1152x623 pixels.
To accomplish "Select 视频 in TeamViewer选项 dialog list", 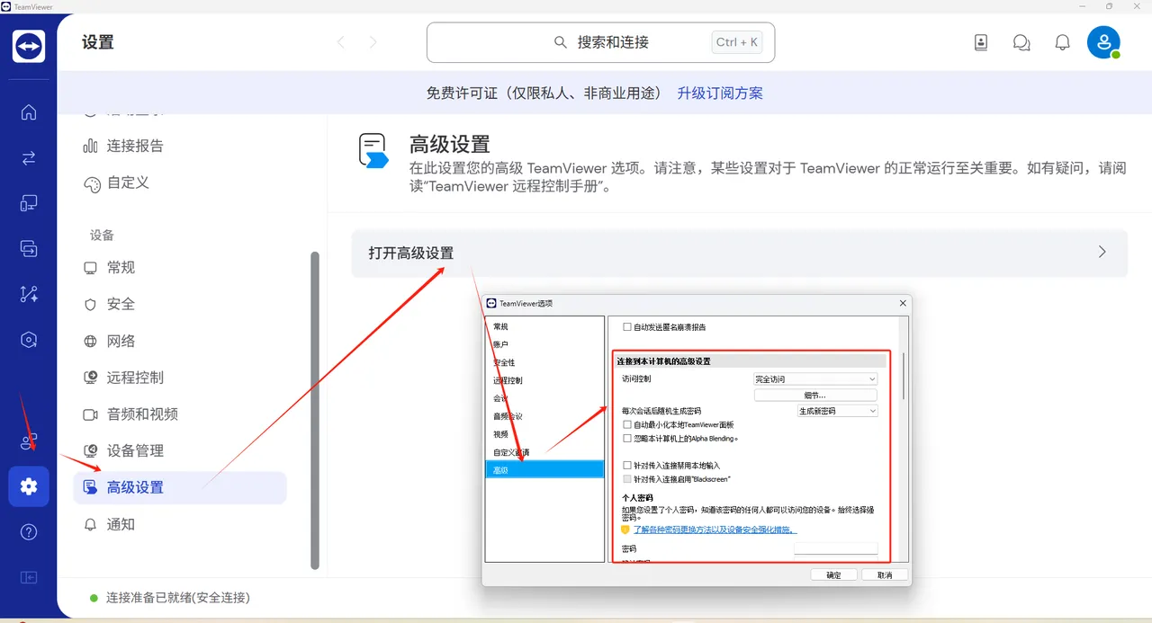I will [x=544, y=434].
